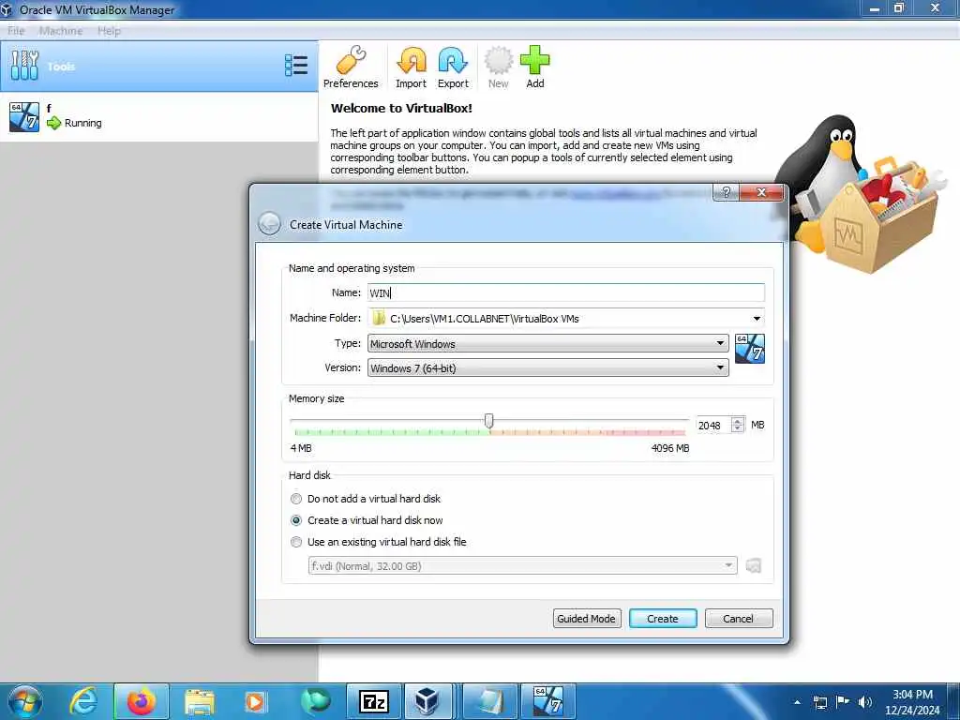Click the Name input field
The width and height of the screenshot is (960, 720).
click(x=565, y=292)
